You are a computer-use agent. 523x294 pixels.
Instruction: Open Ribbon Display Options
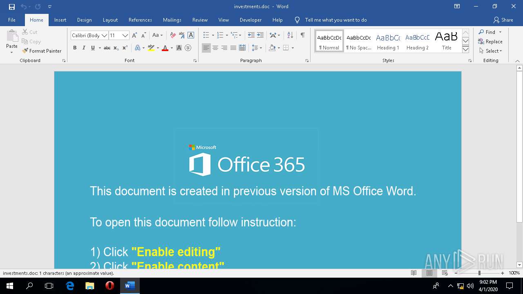click(x=457, y=7)
